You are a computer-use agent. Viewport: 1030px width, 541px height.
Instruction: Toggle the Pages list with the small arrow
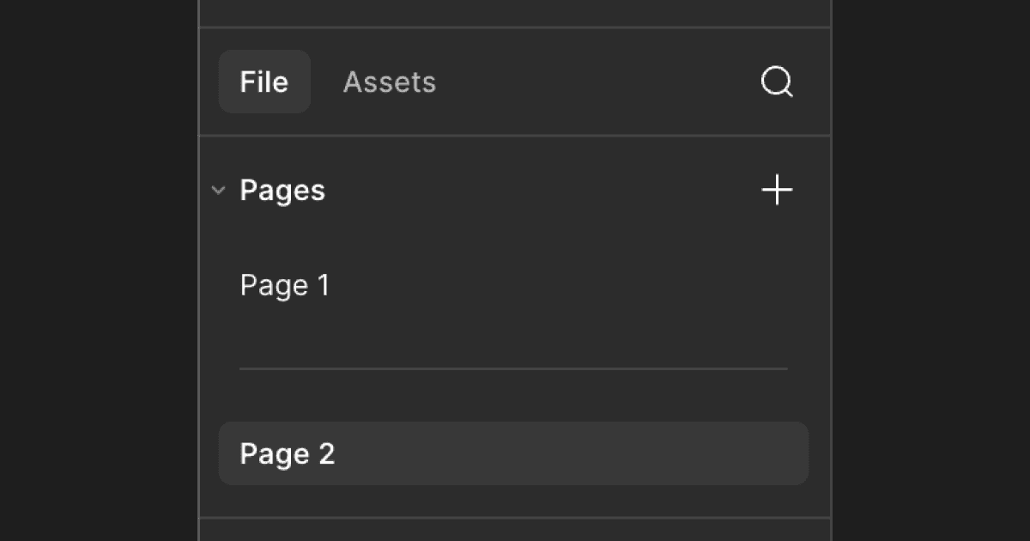pyautogui.click(x=218, y=190)
